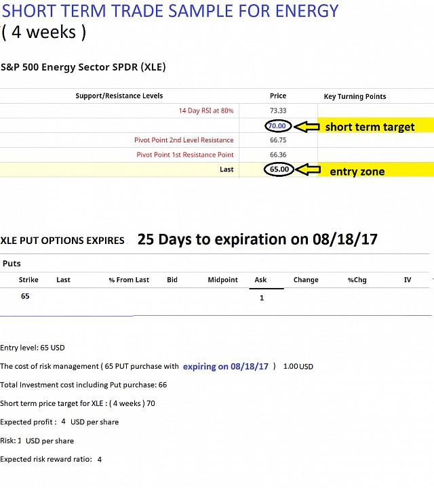Select the 'Entry level: 65 USD' line
434x488 pixels.
(x=33, y=348)
